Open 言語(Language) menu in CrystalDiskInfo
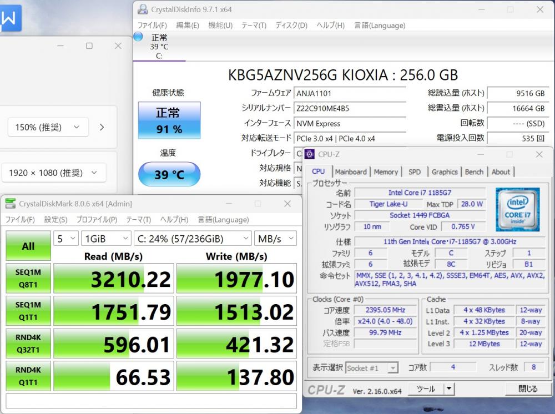Screen dimensions: 555x414 coord(380,26)
